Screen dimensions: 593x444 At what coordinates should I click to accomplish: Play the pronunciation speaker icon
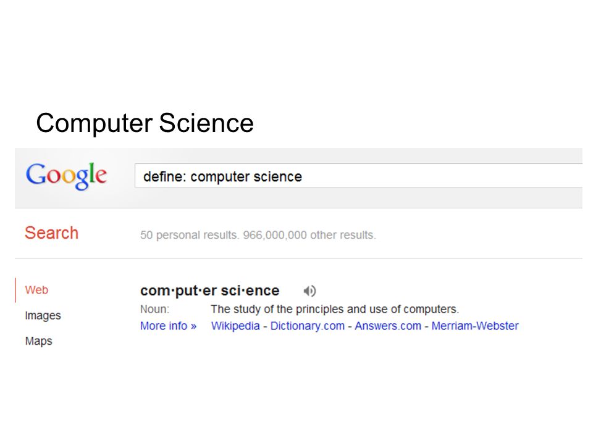(309, 290)
